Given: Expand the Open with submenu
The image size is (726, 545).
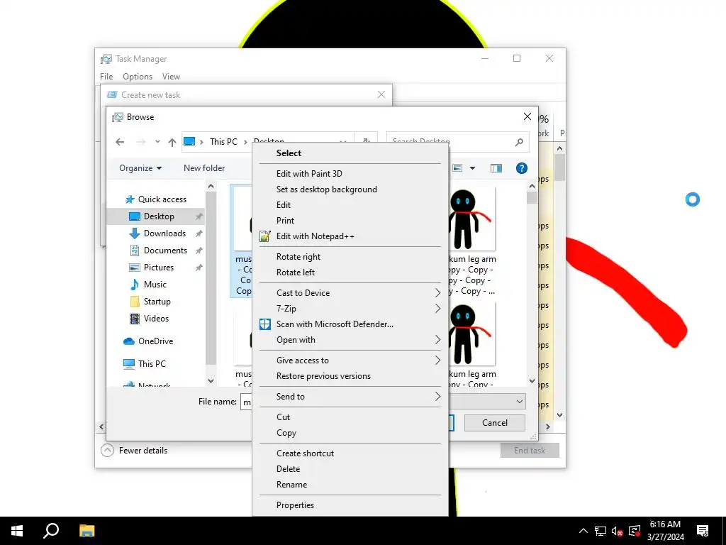Looking at the screenshot, I should [x=350, y=340].
